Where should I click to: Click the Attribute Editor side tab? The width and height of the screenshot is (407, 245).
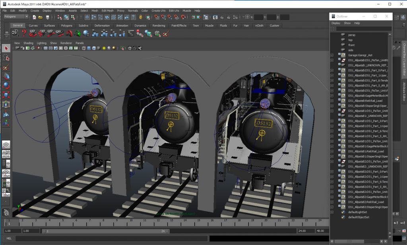tap(404, 91)
